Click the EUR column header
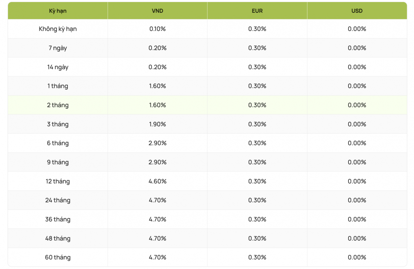Image resolution: width=414 pixels, height=269 pixels. pyautogui.click(x=257, y=11)
